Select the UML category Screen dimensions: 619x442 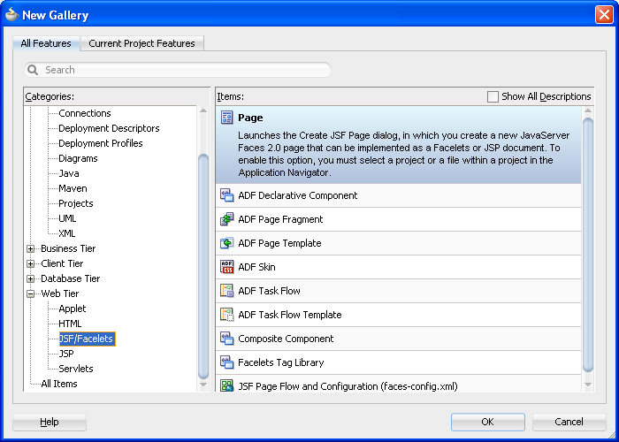[67, 218]
